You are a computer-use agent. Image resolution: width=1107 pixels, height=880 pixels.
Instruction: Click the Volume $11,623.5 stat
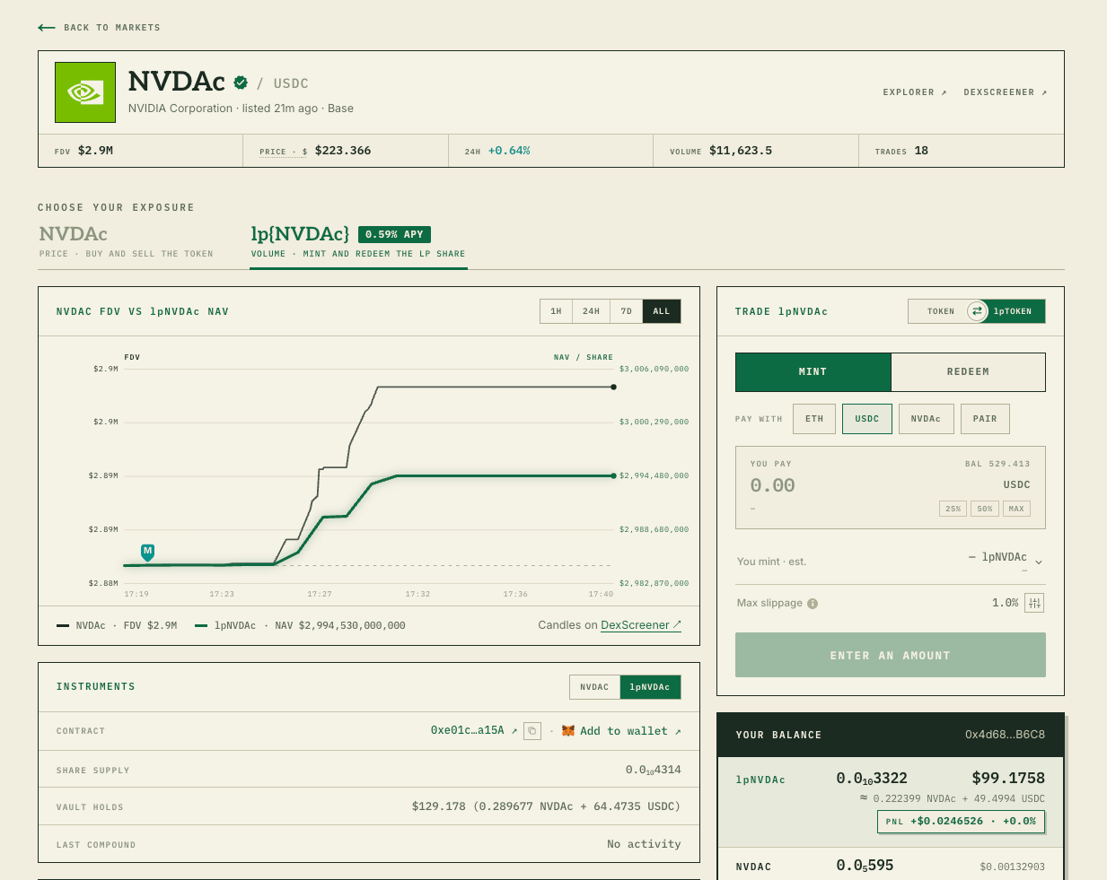721,151
